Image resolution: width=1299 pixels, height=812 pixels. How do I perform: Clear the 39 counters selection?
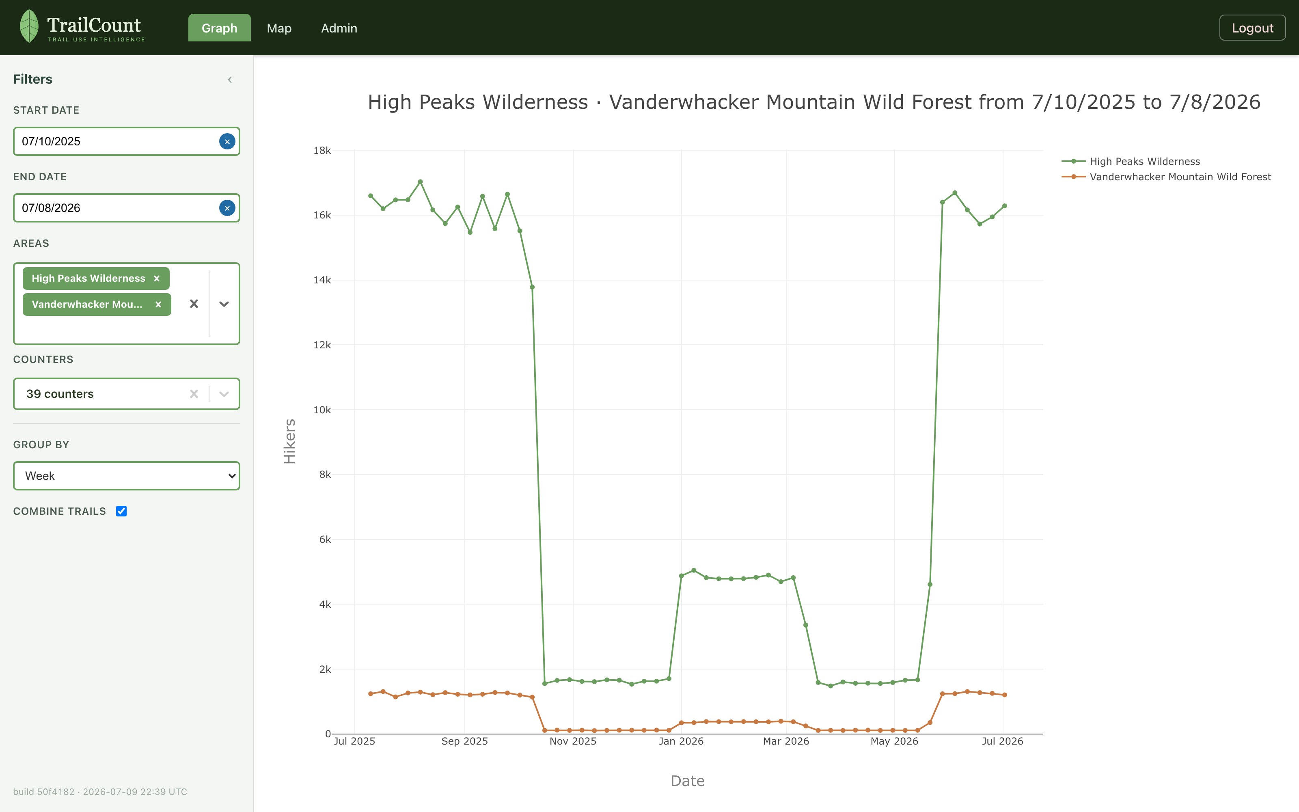194,394
